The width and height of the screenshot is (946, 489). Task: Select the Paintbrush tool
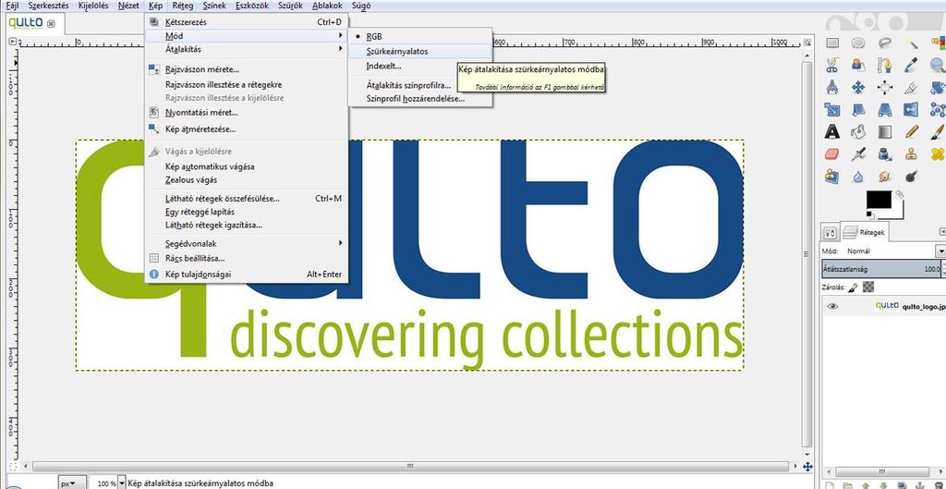pos(938,131)
